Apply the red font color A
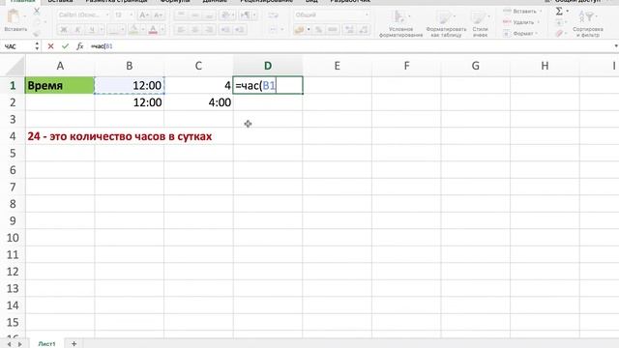 (x=153, y=30)
